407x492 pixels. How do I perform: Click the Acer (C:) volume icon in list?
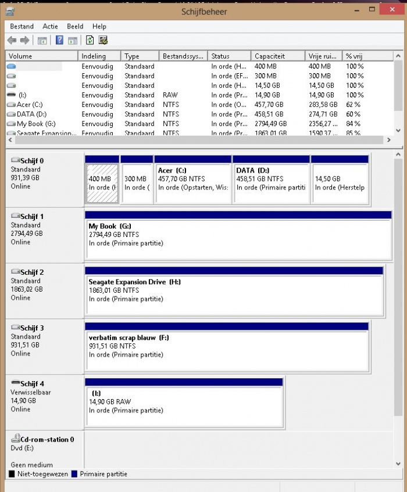click(x=11, y=105)
